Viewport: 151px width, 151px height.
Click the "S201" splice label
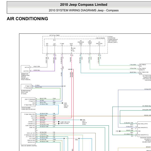click(64, 86)
